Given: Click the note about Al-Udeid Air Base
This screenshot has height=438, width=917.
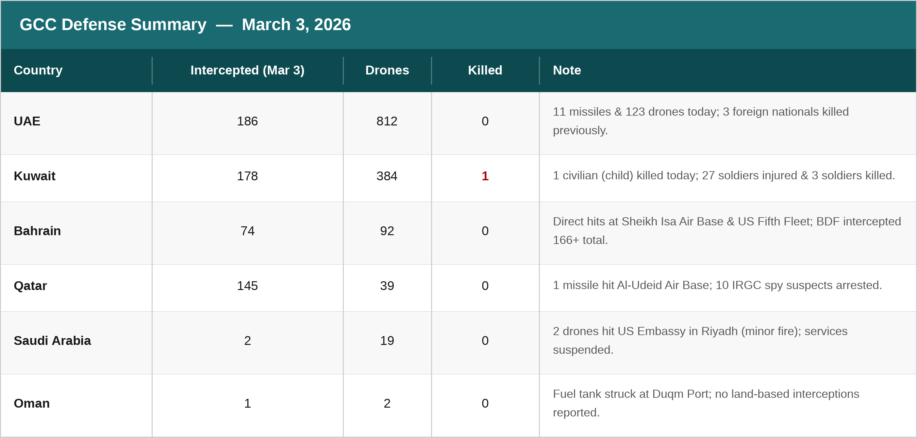Looking at the screenshot, I should pyautogui.click(x=717, y=285).
